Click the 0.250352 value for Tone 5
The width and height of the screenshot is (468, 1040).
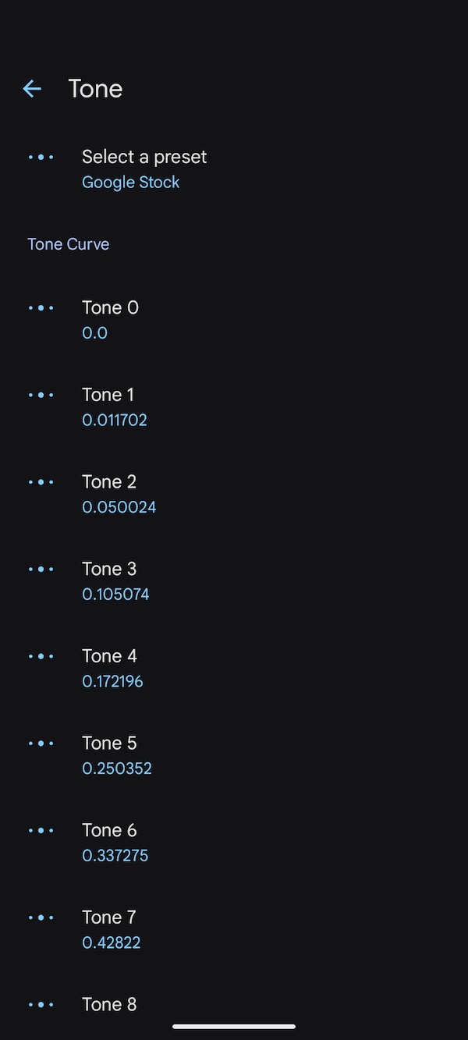[x=116, y=768]
